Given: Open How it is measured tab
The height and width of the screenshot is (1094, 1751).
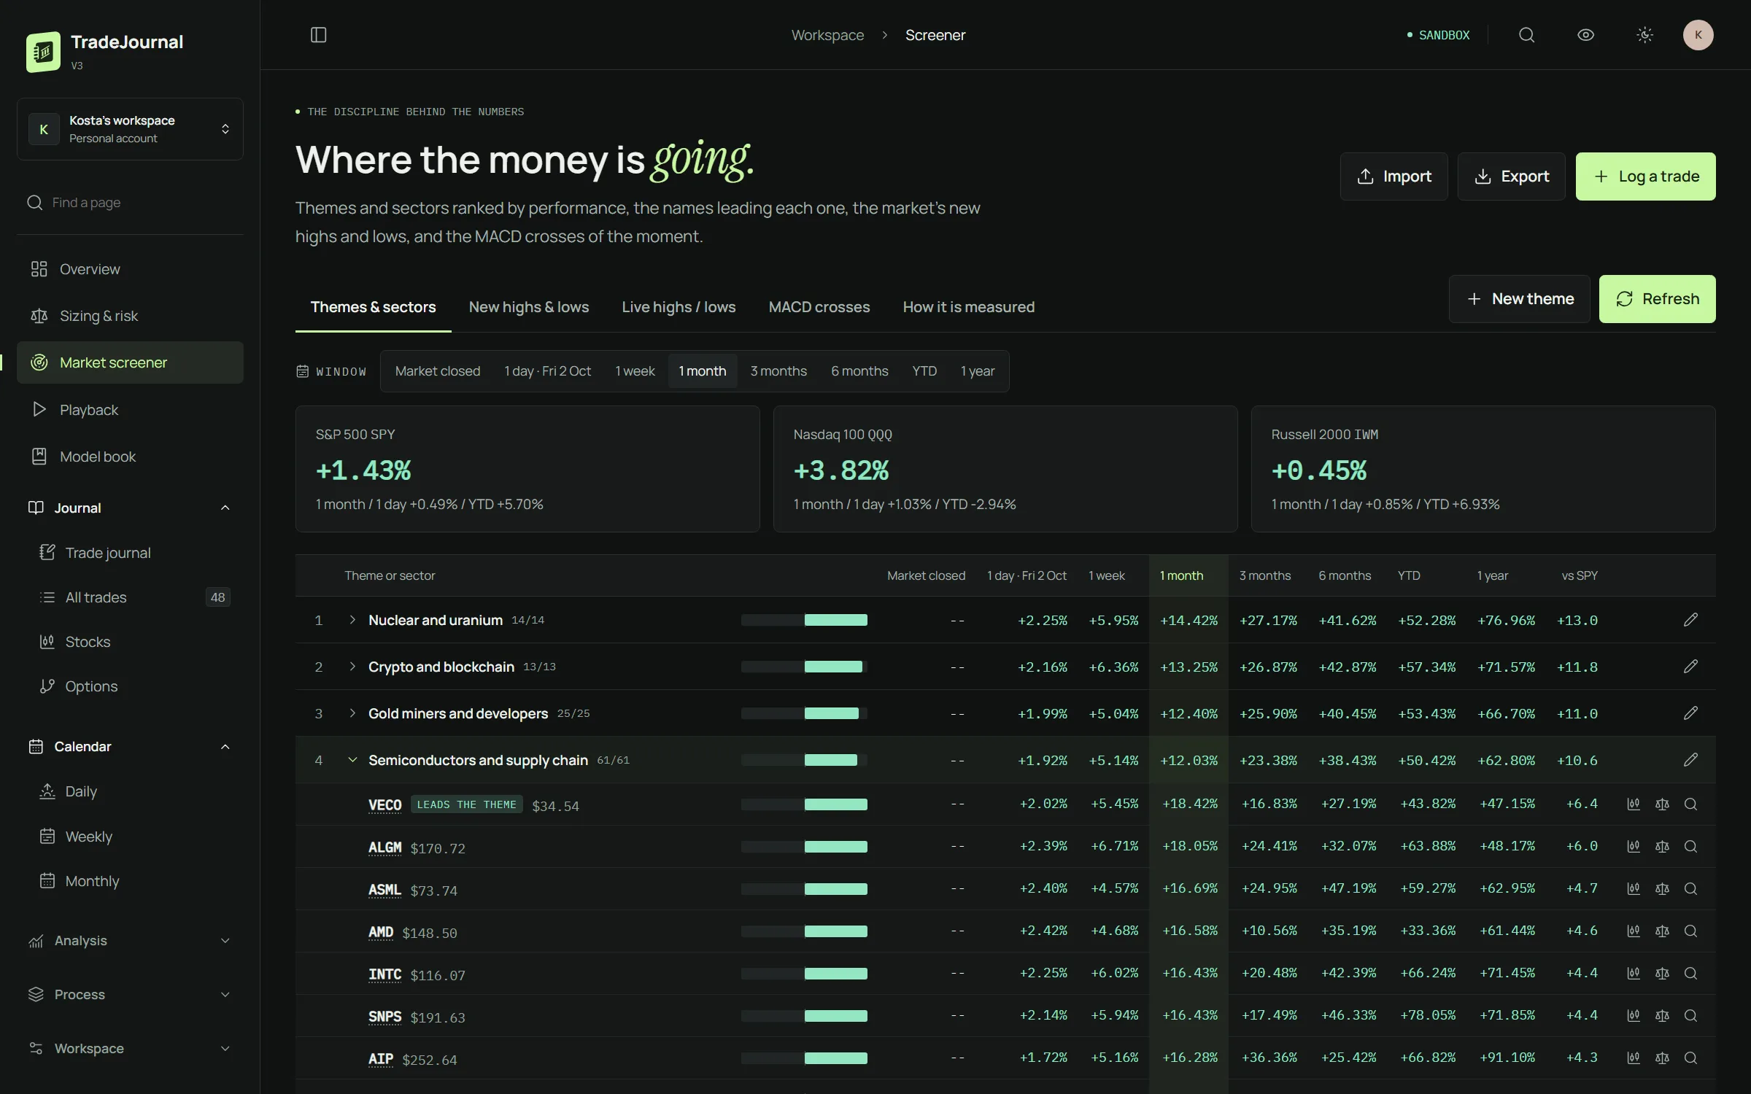Looking at the screenshot, I should point(969,307).
